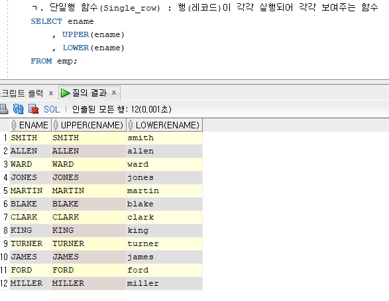Select lowercase cell clark
This screenshot has height=301, width=389.
pos(164,217)
